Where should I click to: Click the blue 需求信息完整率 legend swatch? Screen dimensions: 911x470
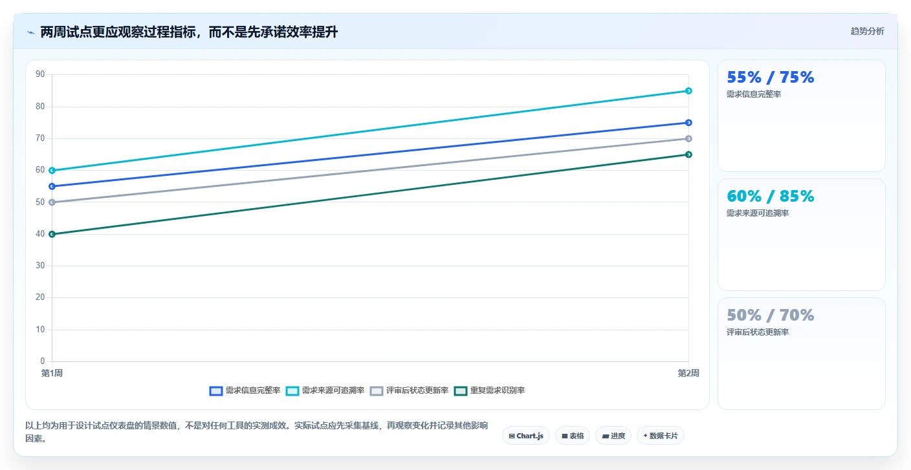pos(216,391)
